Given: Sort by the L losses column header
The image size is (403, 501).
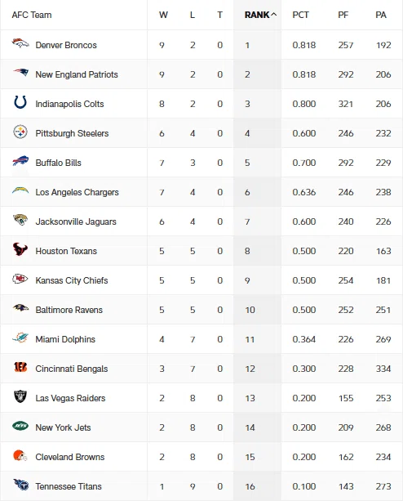Looking at the screenshot, I should [x=193, y=15].
